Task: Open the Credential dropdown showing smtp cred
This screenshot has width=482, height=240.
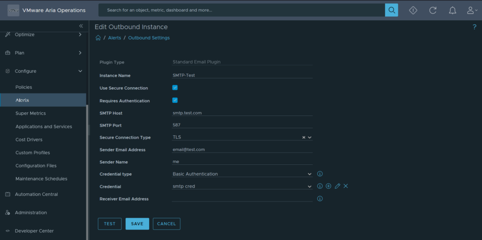Action: (242, 186)
